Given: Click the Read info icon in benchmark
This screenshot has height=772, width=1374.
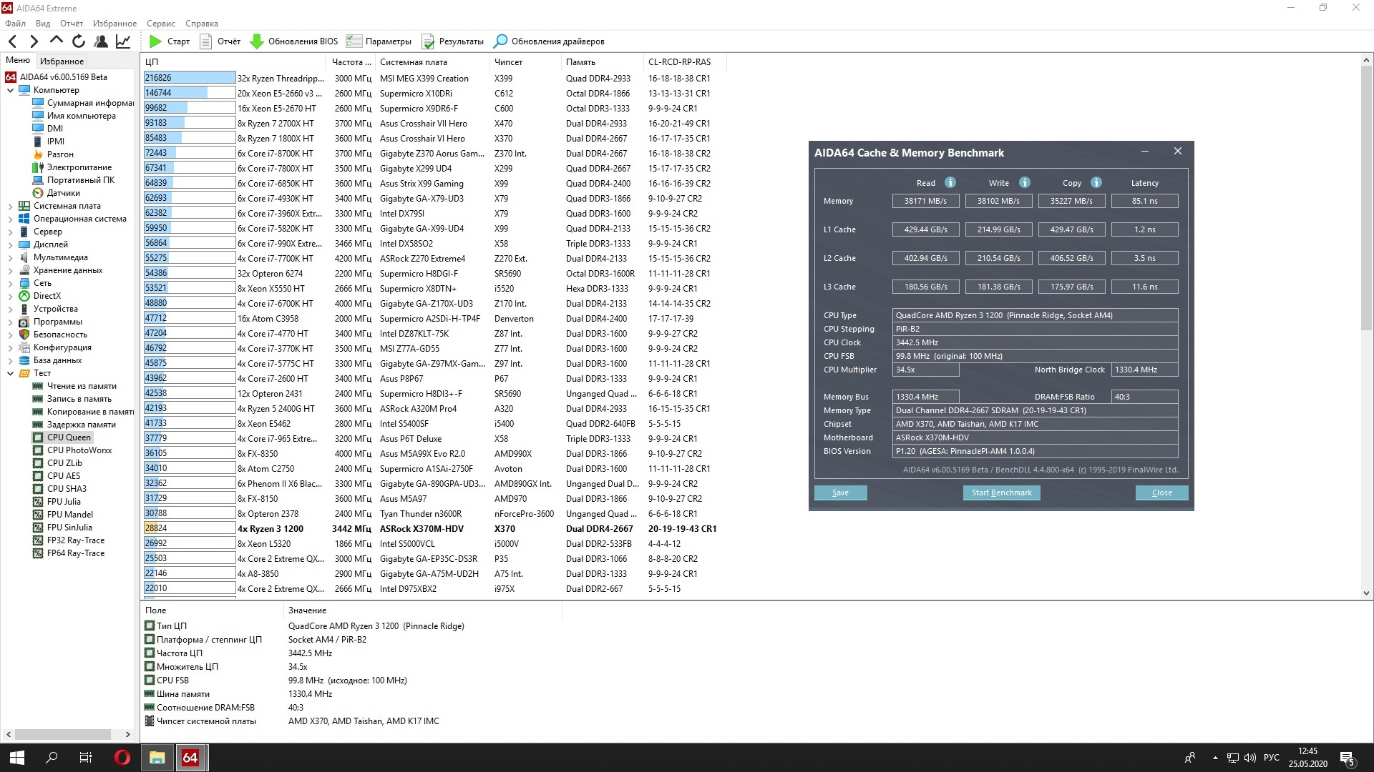Looking at the screenshot, I should [950, 182].
